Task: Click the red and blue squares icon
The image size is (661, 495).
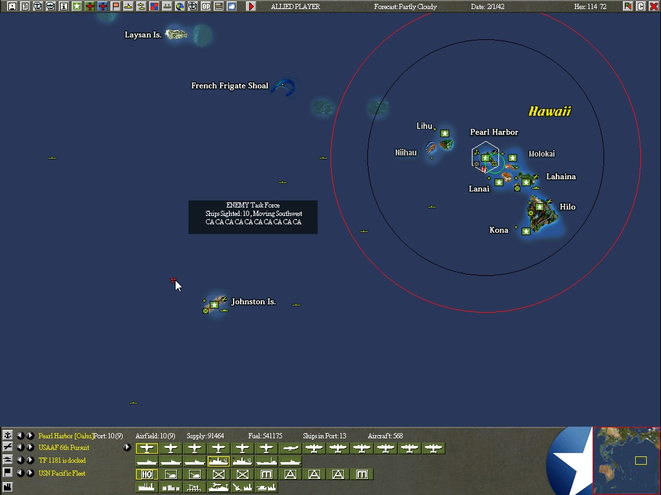Action: pos(154,6)
